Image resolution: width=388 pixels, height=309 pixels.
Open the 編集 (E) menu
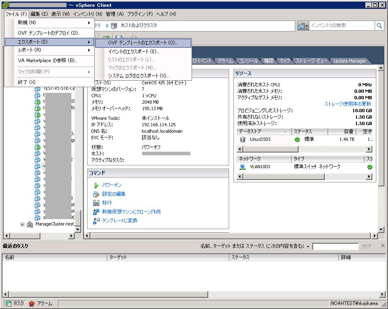[x=39, y=14]
